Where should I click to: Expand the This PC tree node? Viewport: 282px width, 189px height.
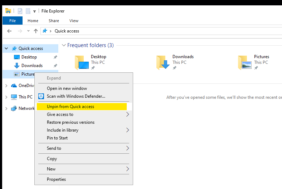pyautogui.click(x=6, y=97)
